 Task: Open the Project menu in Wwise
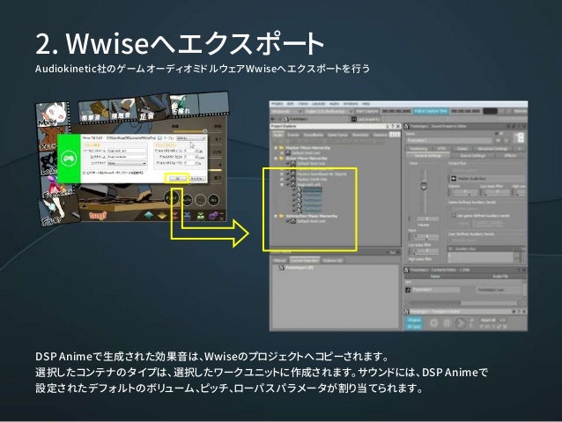(277, 104)
